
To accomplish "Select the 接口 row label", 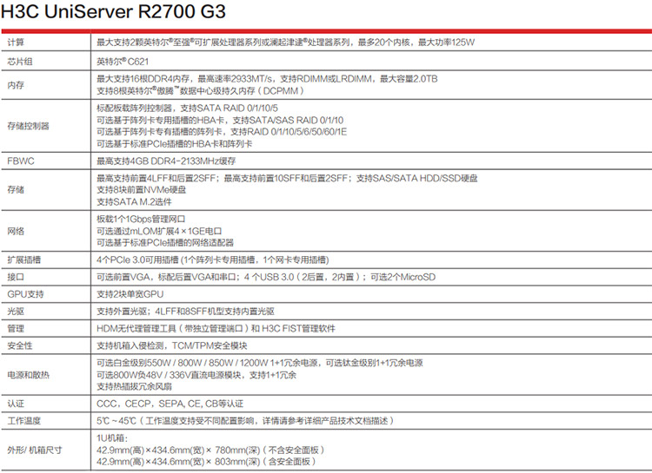I will point(16,277).
